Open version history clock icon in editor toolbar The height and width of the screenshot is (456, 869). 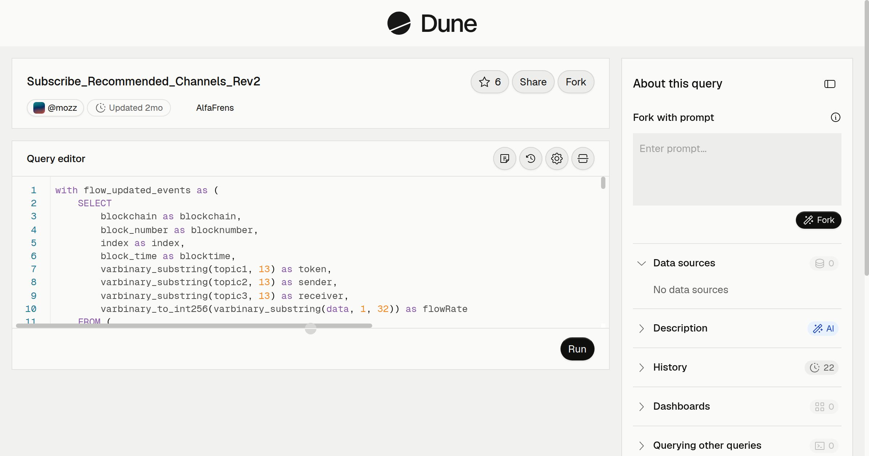pyautogui.click(x=530, y=159)
